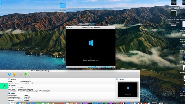This screenshot has width=185, height=104.
Task: Select the Screen Recording file on desktop
Action: 173,3
